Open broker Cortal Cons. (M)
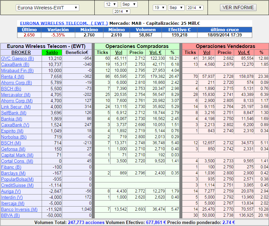 tap(17, 161)
